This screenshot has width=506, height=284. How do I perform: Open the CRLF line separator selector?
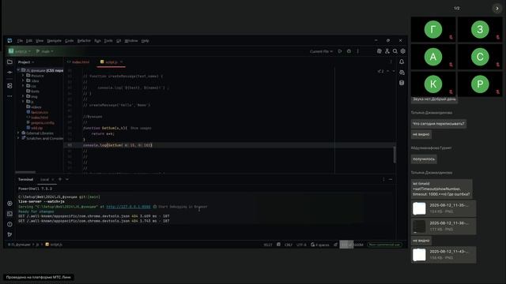point(288,245)
